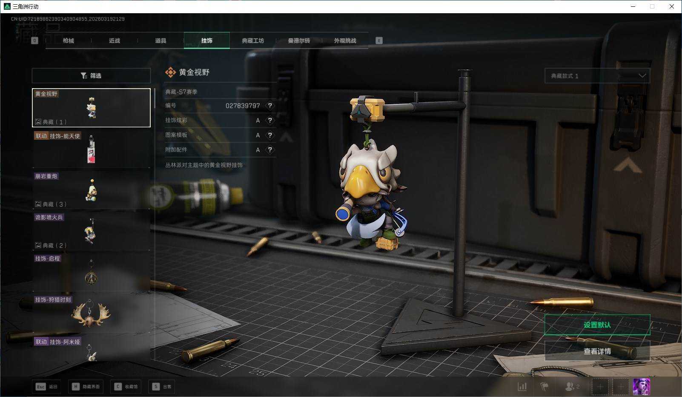Switch to the 枪械 tab
This screenshot has height=397, width=682.
69,40
